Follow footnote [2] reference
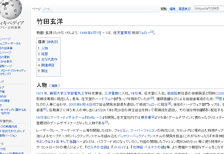 pyautogui.click(x=153, y=98)
